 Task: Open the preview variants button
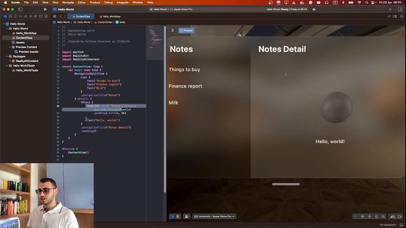[187, 217]
